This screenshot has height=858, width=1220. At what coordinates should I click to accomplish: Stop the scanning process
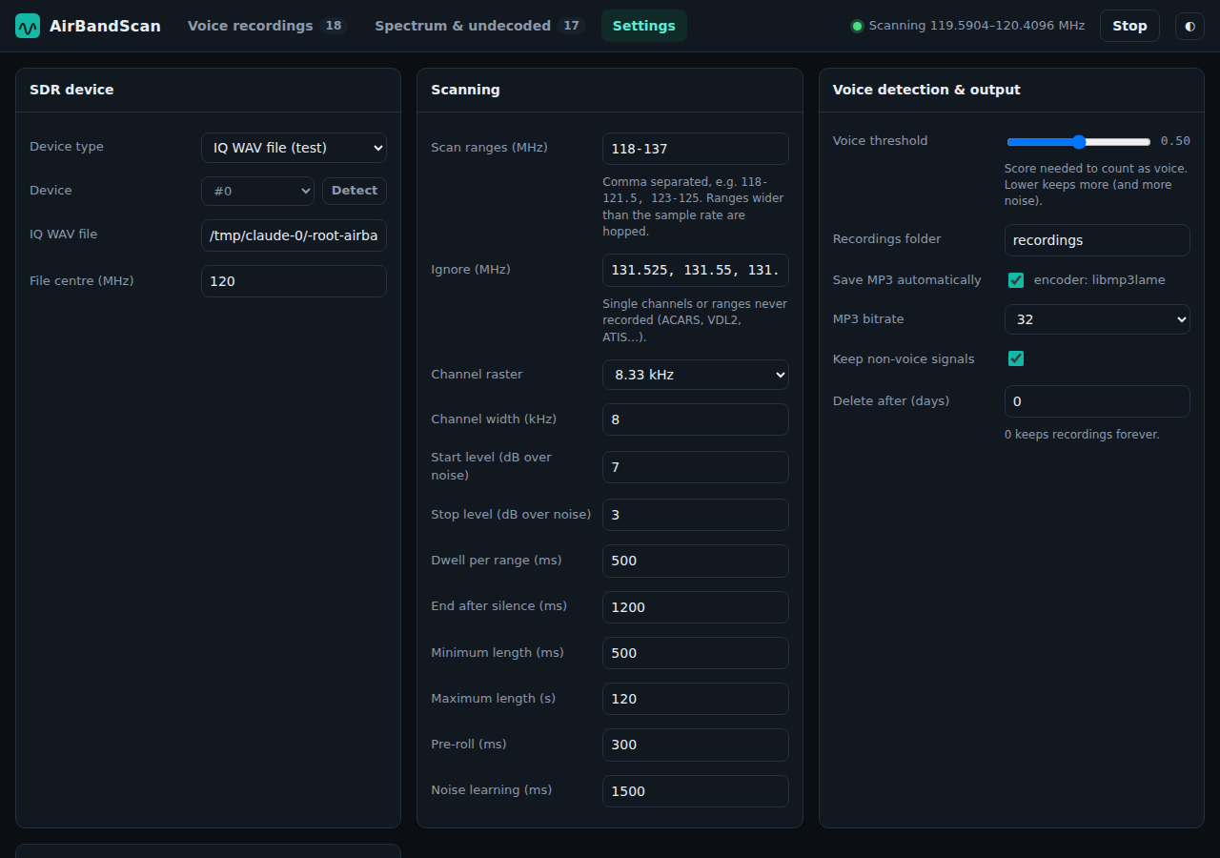1129,26
